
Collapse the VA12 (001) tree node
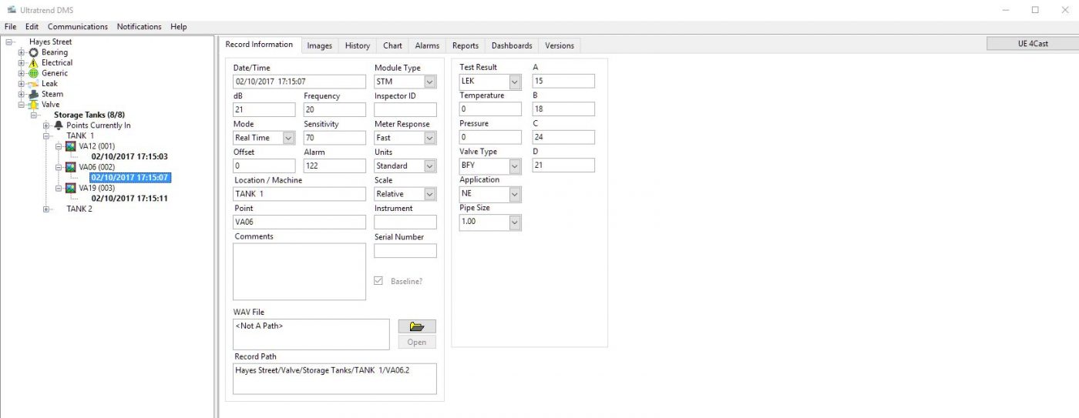pos(59,146)
